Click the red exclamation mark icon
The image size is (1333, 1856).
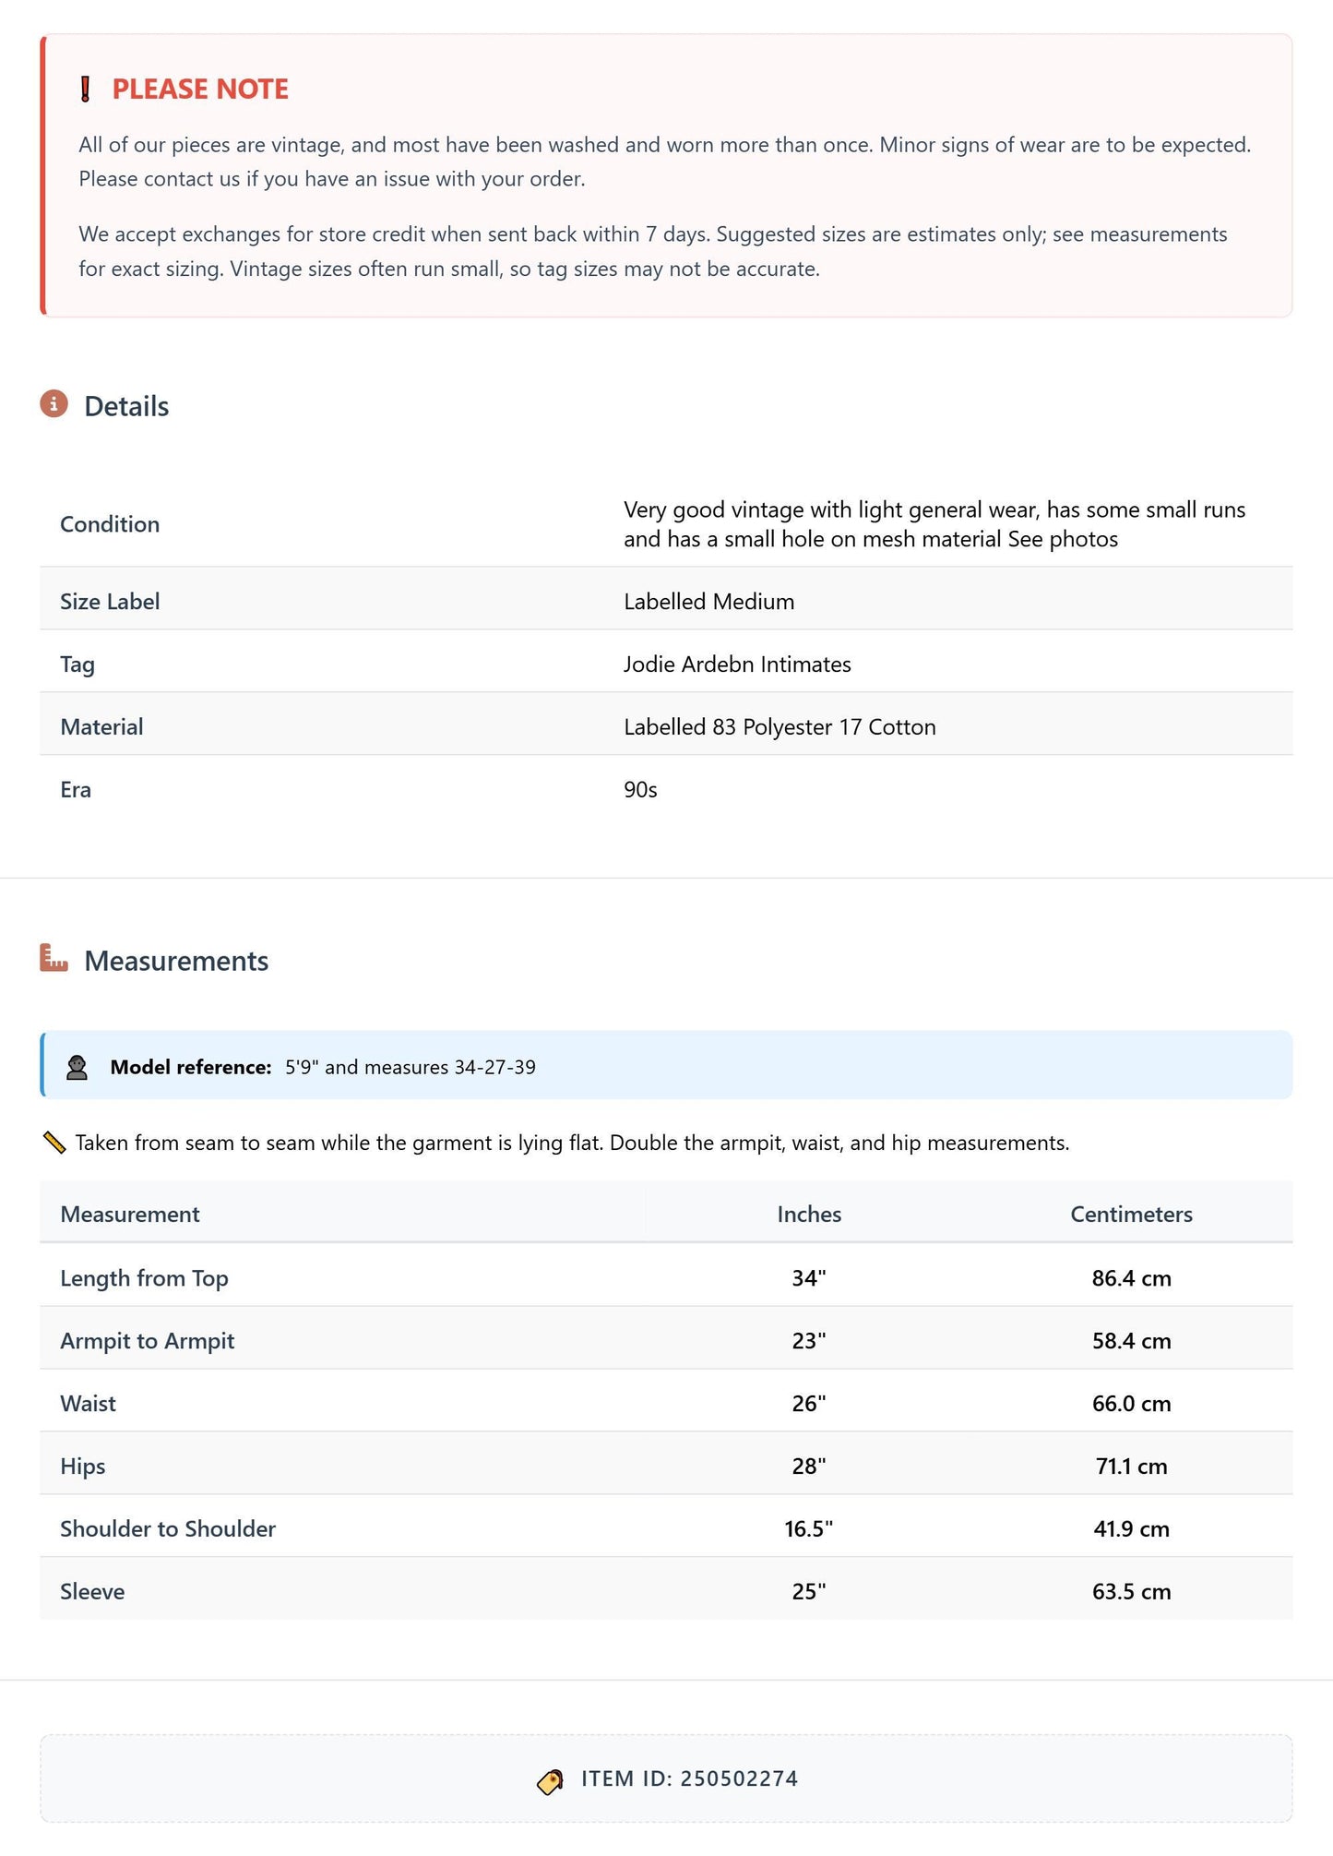coord(85,90)
